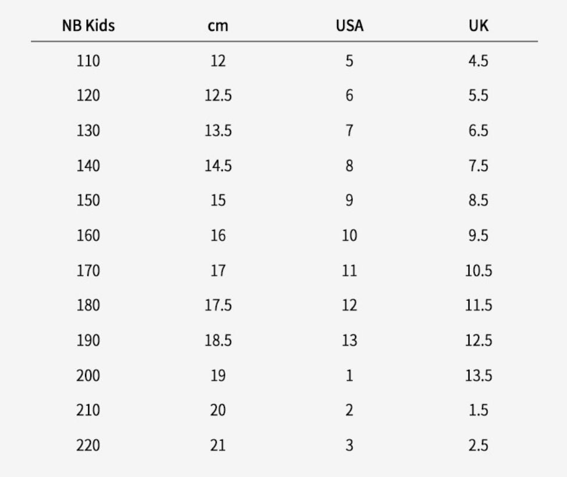Click the UK column header
The width and height of the screenshot is (567, 477).
(479, 26)
